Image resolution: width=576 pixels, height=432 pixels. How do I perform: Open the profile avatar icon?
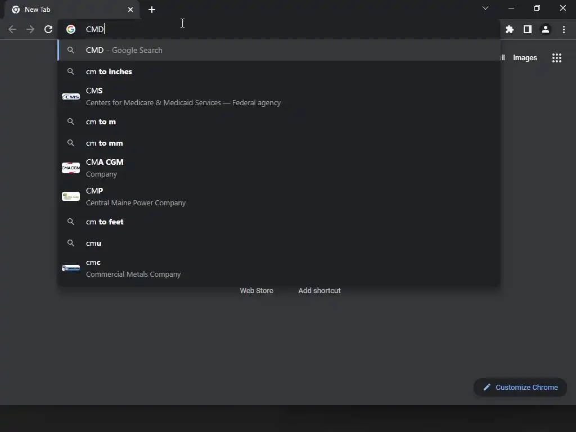click(546, 29)
